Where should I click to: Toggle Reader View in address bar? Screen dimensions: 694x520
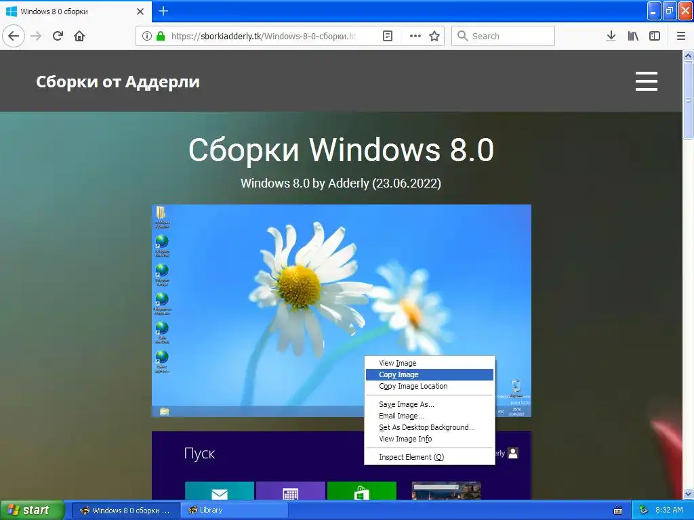388,36
